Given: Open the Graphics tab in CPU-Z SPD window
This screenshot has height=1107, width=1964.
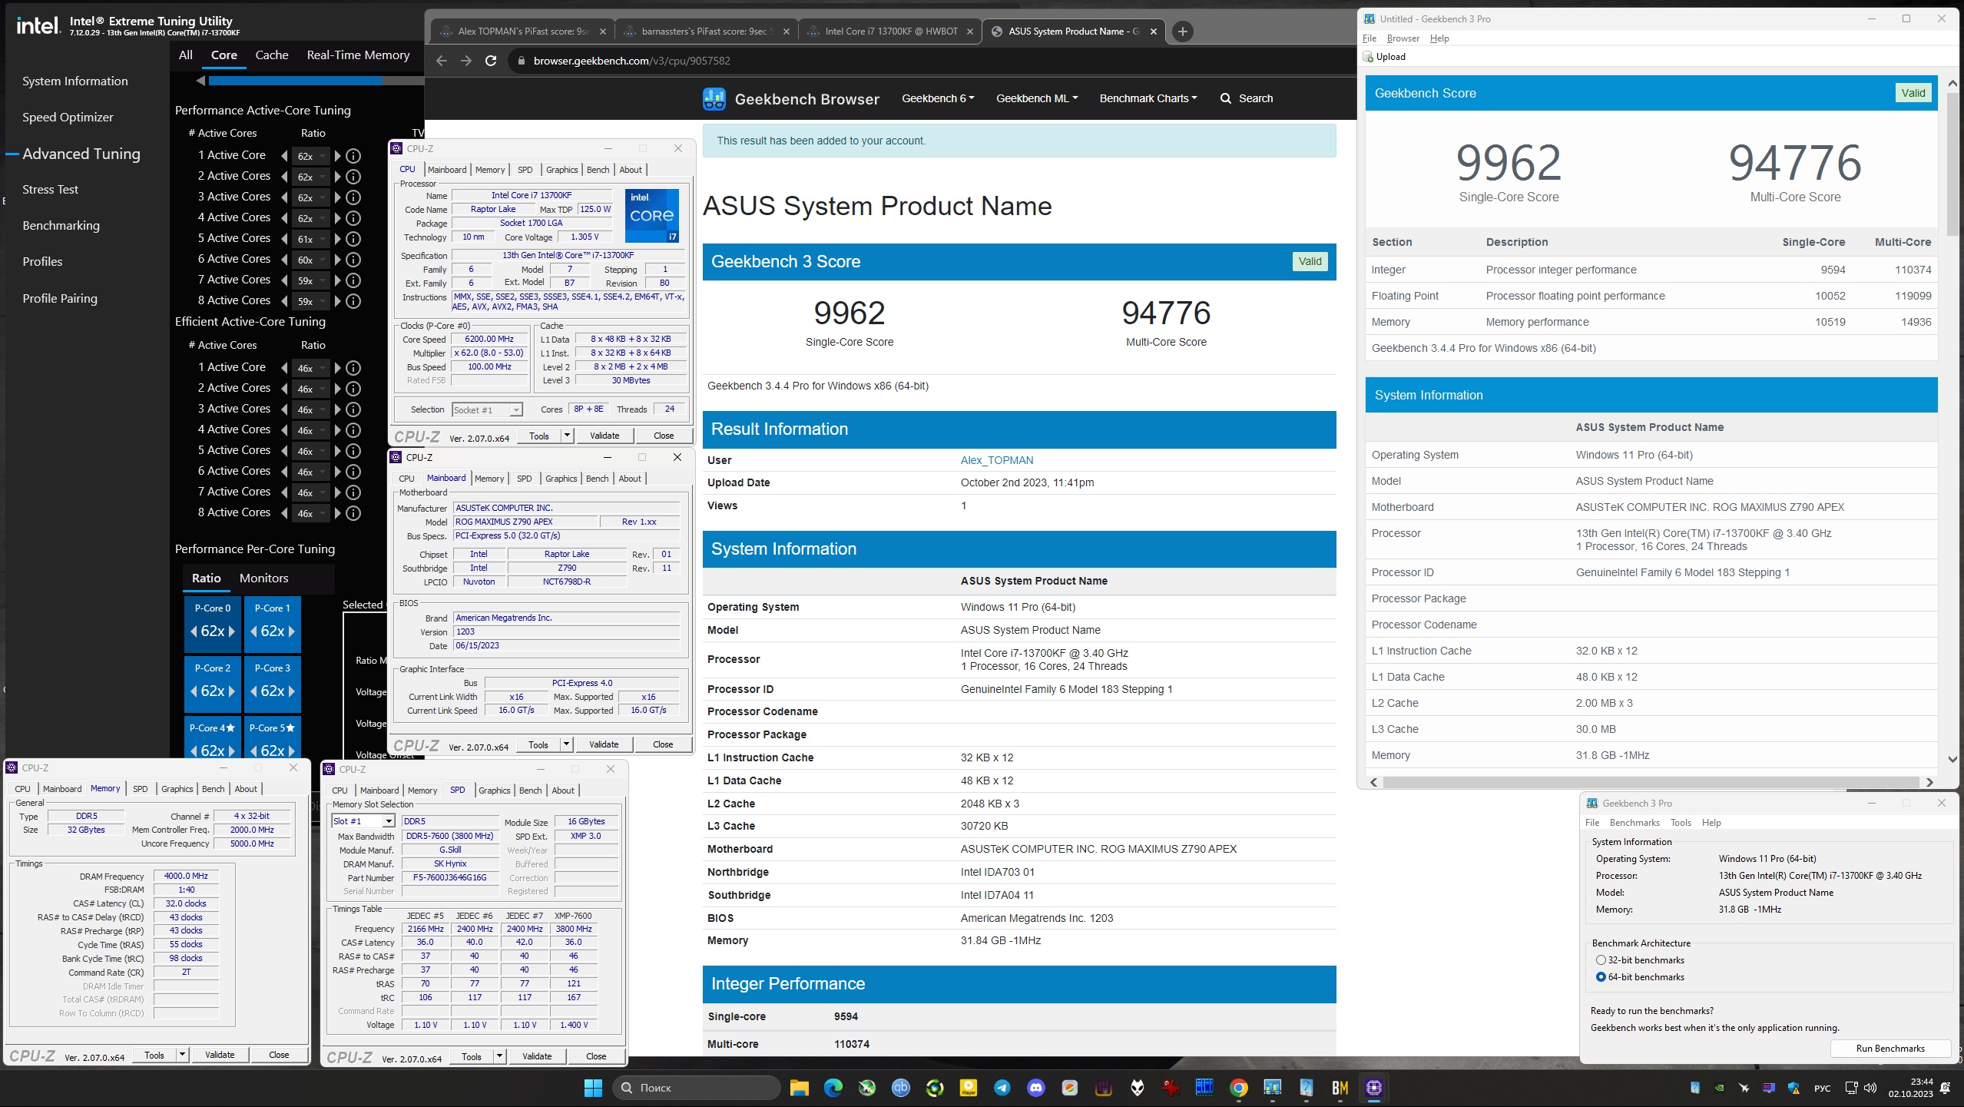Looking at the screenshot, I should (x=494, y=790).
